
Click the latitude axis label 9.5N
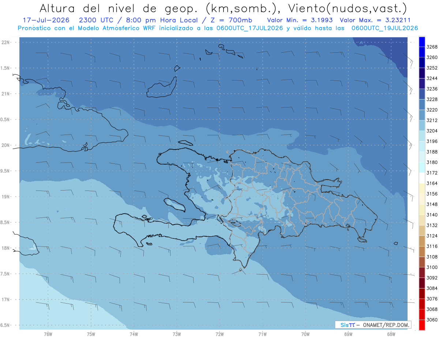point(5,171)
